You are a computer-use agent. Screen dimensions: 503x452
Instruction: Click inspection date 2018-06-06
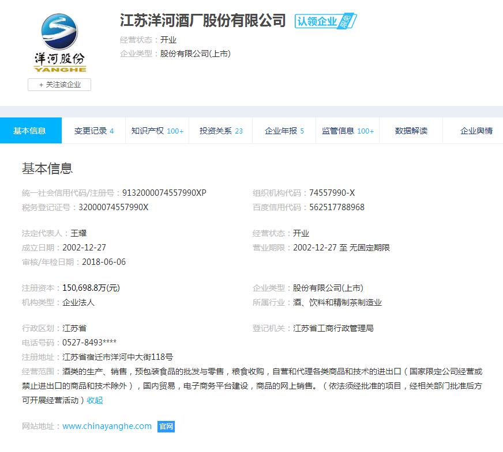click(x=104, y=262)
